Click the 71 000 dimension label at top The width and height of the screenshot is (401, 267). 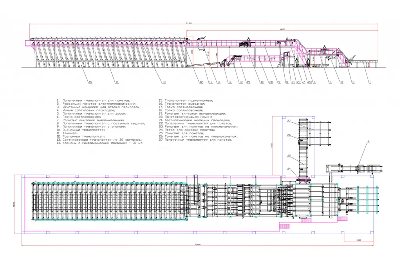pyautogui.click(x=189, y=23)
